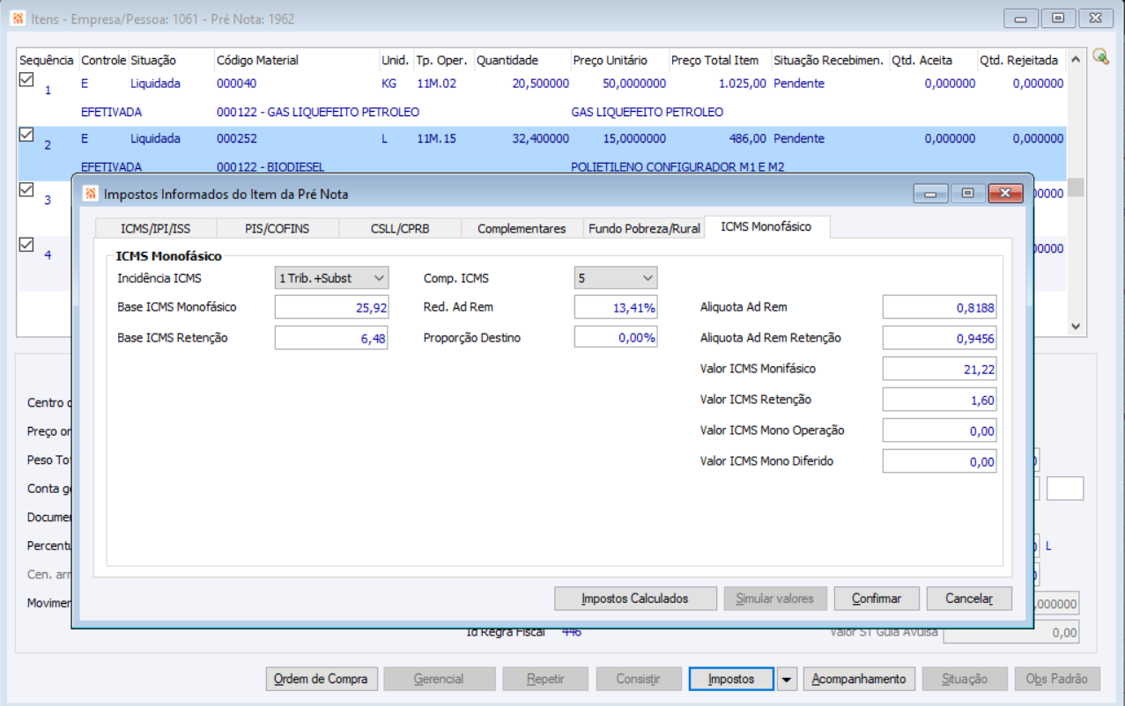Screen dimensions: 1125x706
Task: Maximize the Impostos Informados dialog
Action: (967, 193)
